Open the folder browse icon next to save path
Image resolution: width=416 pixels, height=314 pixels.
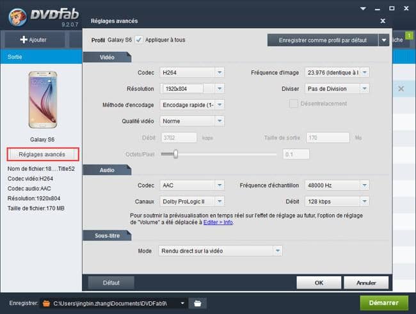pos(197,303)
